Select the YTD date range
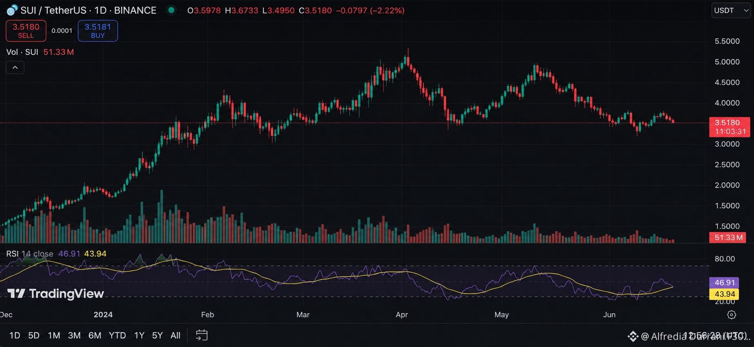Image resolution: width=754 pixels, height=347 pixels. point(117,335)
